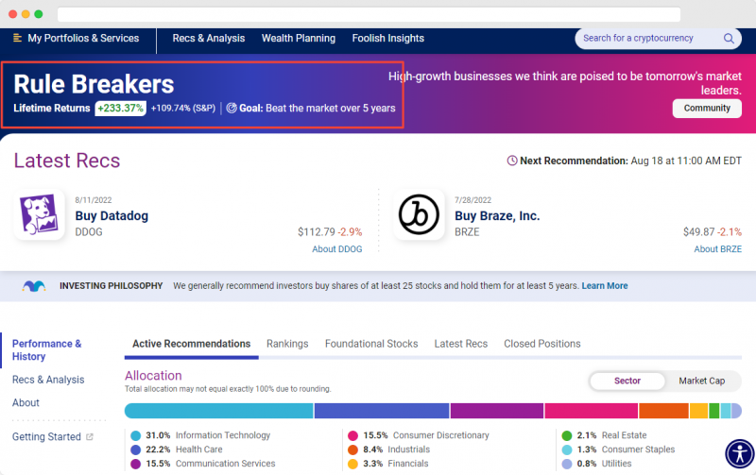This screenshot has width=756, height=475.
Task: Switch to the Active Recommendations tab
Action: click(x=192, y=344)
